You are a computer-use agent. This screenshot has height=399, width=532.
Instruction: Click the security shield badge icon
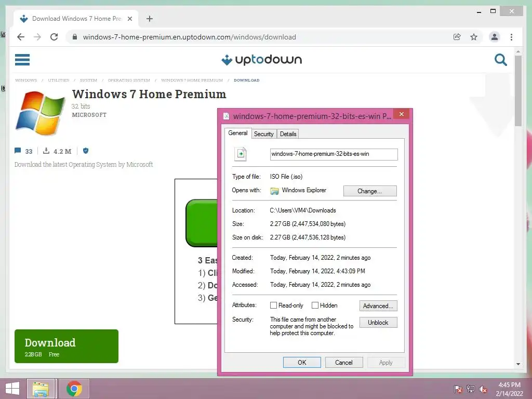point(86,151)
